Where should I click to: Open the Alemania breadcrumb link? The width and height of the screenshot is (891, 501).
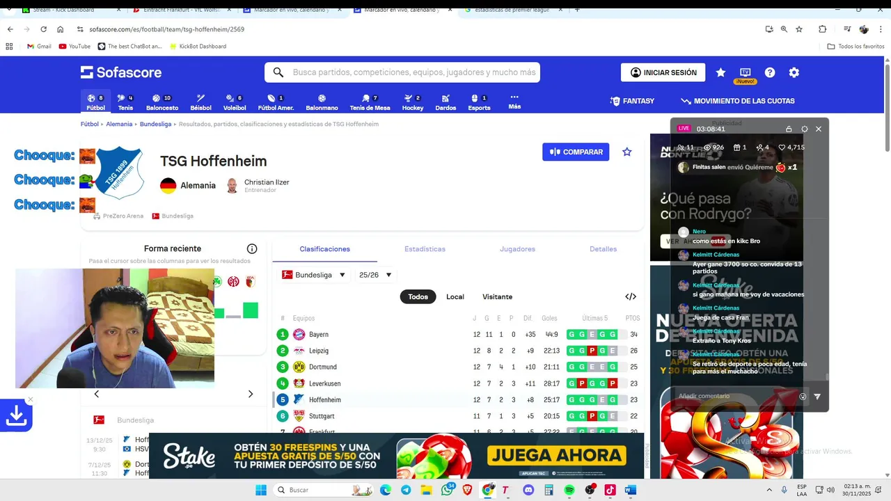pos(119,124)
